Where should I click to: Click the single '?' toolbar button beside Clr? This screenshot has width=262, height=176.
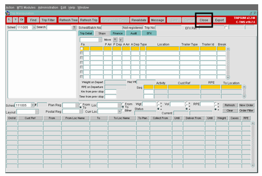tap(16, 20)
